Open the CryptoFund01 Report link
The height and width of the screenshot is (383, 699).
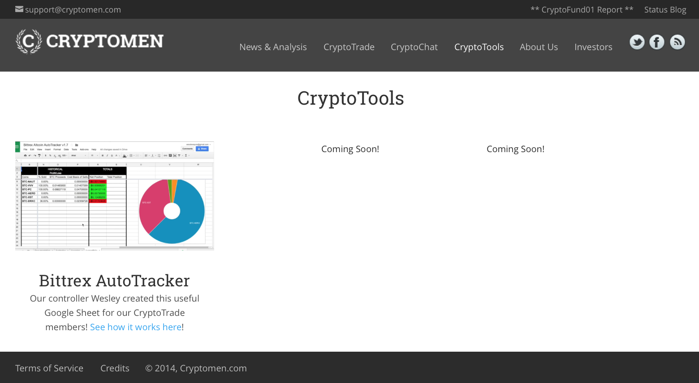[x=582, y=9]
